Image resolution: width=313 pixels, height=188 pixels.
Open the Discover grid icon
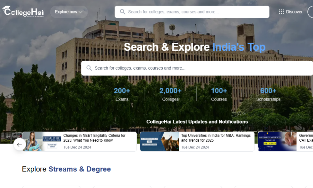click(x=281, y=12)
